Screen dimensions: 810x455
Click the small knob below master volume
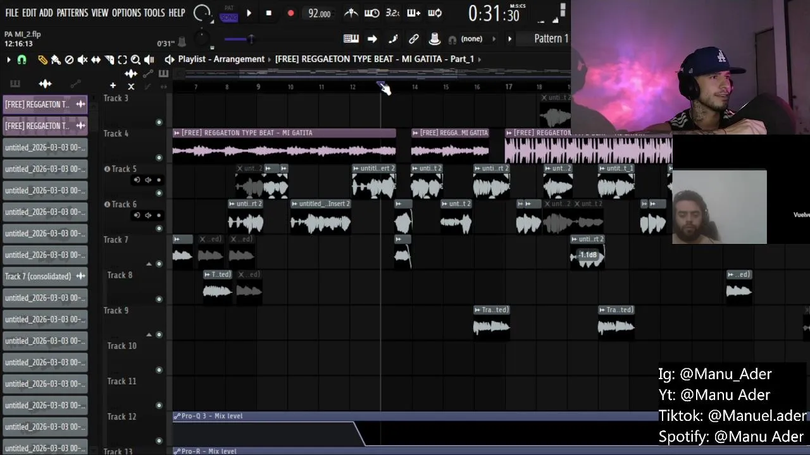click(x=202, y=39)
